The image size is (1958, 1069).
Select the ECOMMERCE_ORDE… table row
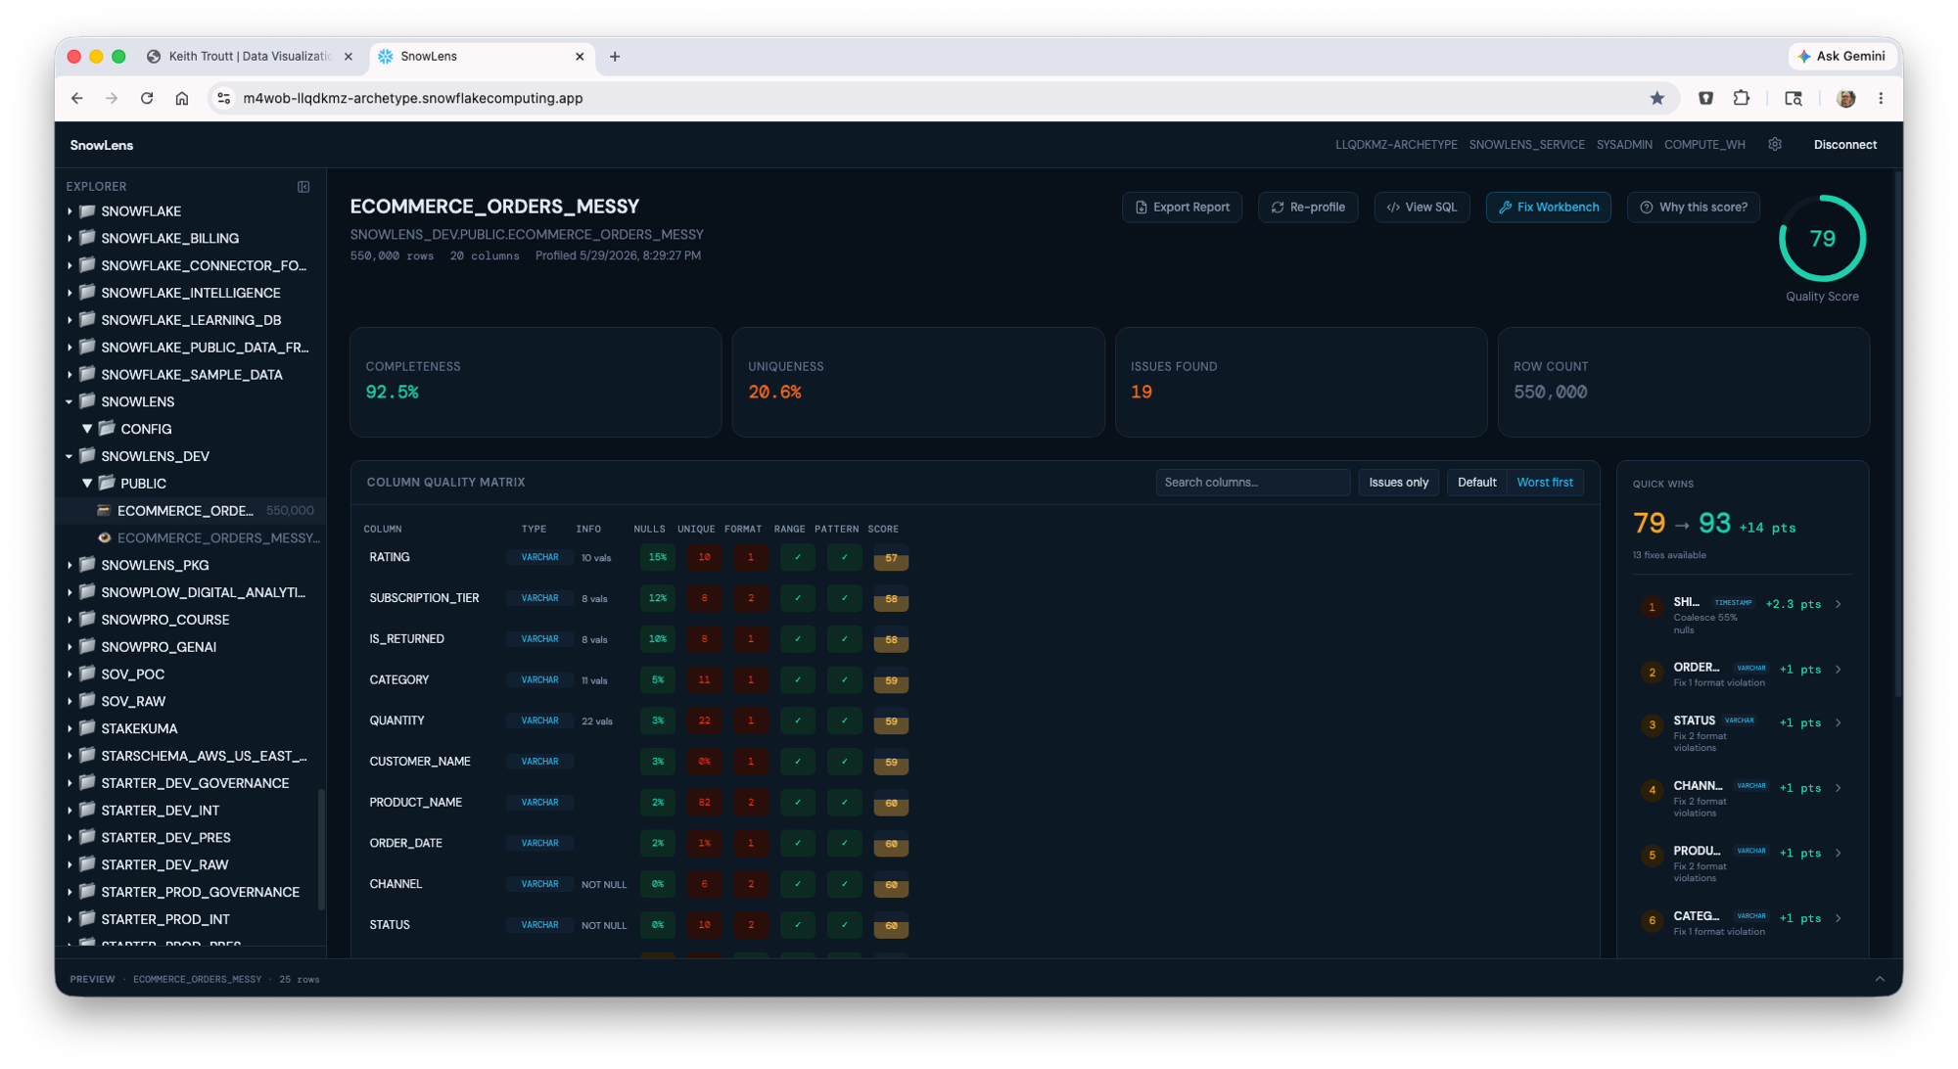[x=193, y=510]
